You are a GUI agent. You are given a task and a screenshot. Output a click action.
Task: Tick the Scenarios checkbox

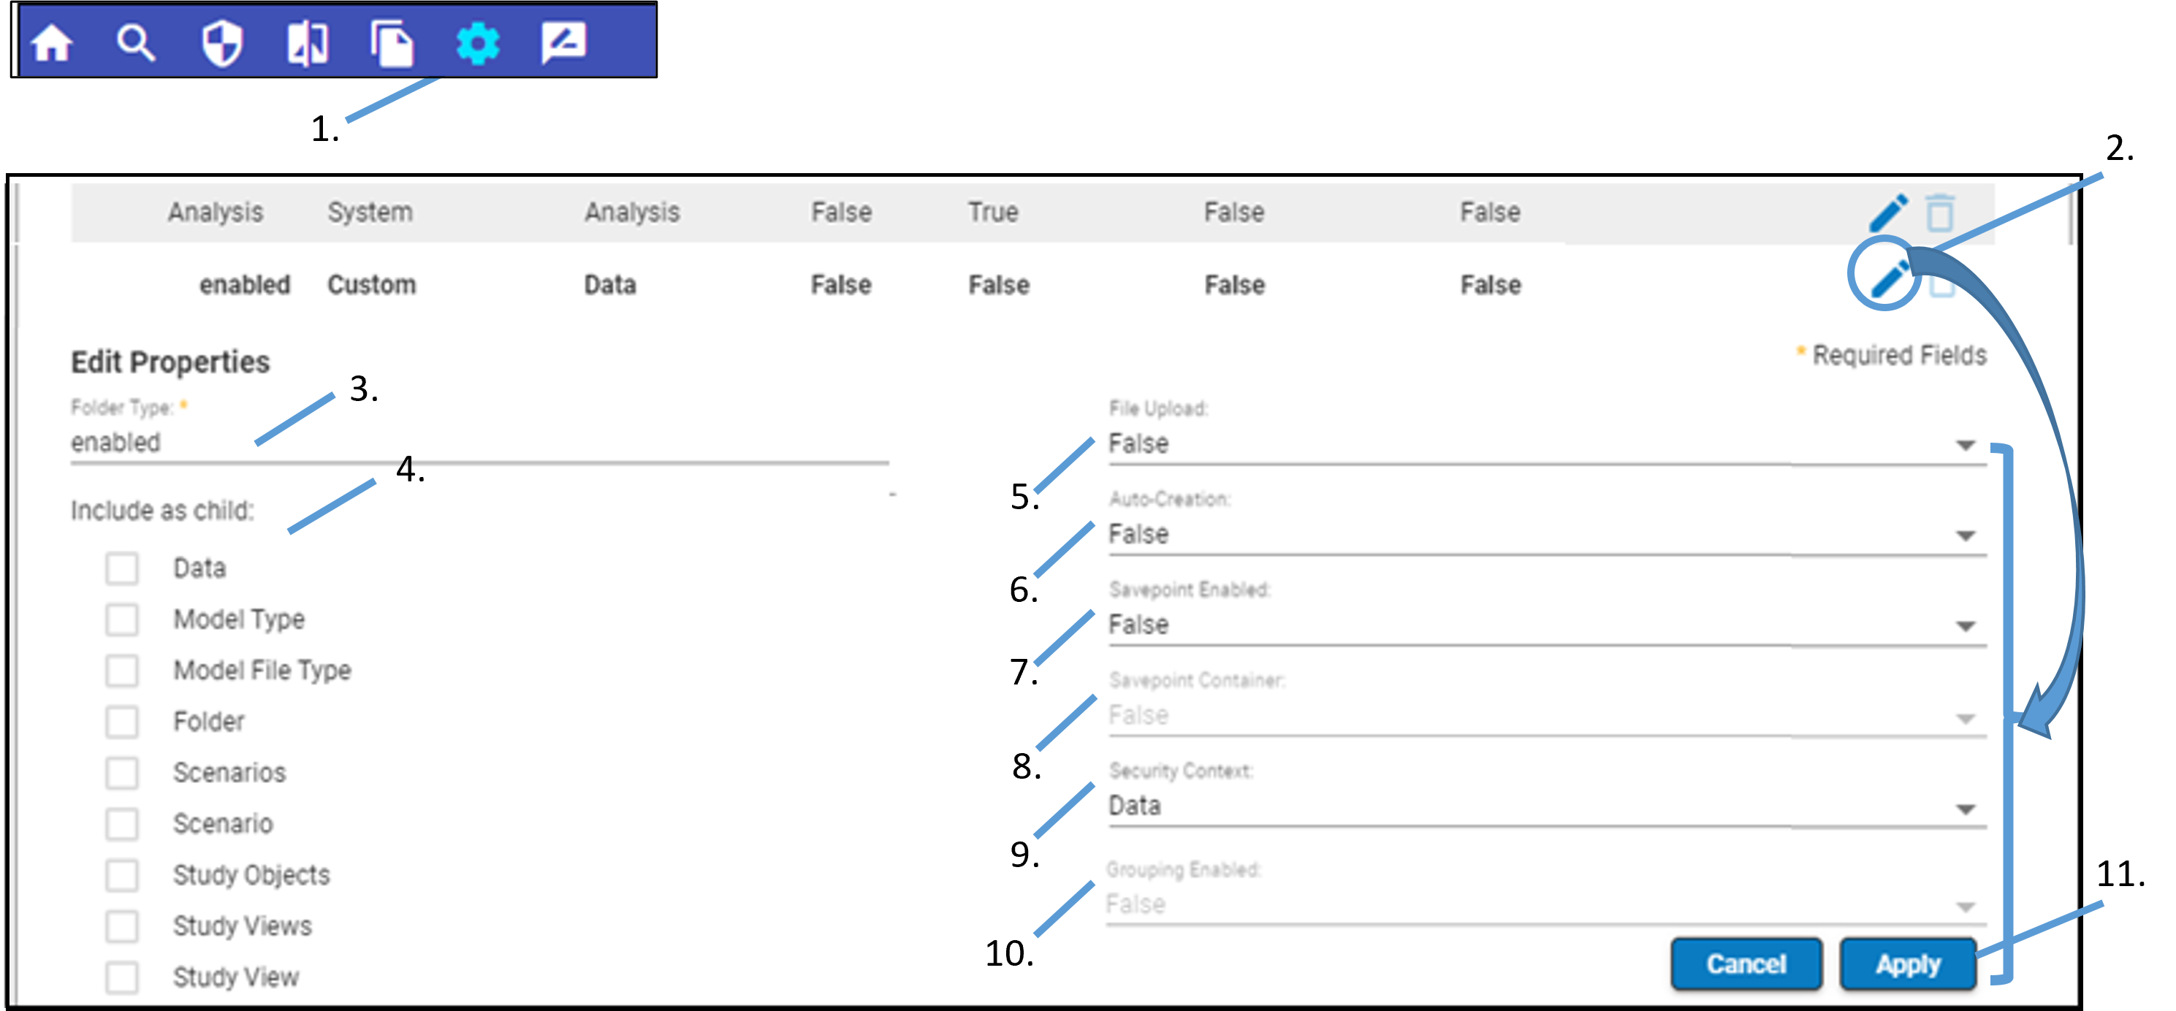point(123,773)
